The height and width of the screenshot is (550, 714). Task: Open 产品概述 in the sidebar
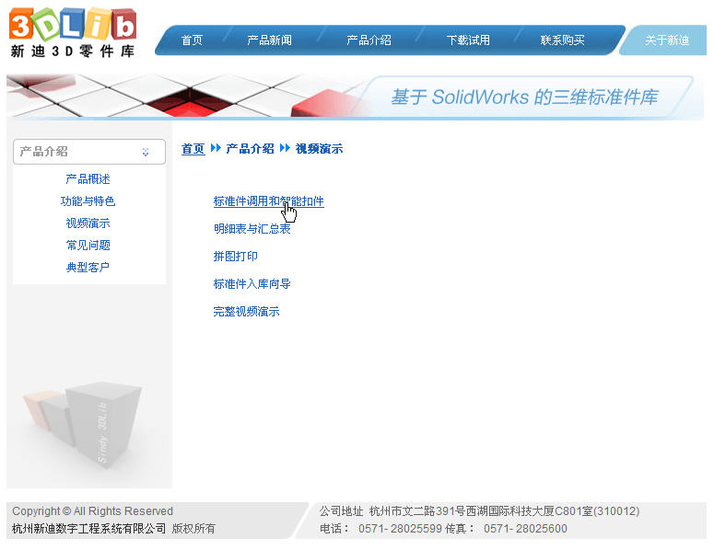click(x=88, y=179)
